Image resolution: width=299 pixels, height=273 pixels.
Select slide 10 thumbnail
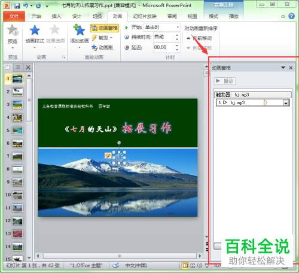17,195
